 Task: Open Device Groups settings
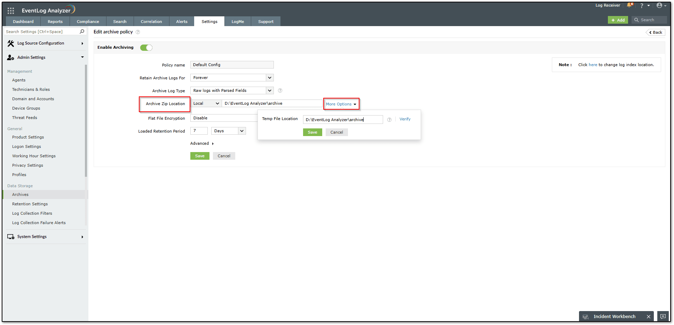pyautogui.click(x=26, y=108)
